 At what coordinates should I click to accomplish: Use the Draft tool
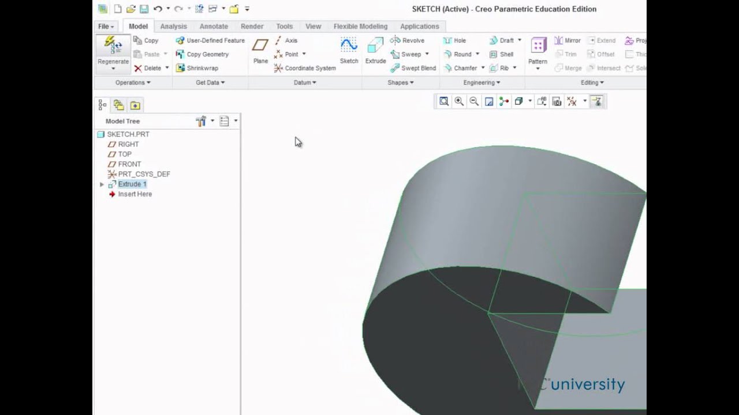coord(501,40)
